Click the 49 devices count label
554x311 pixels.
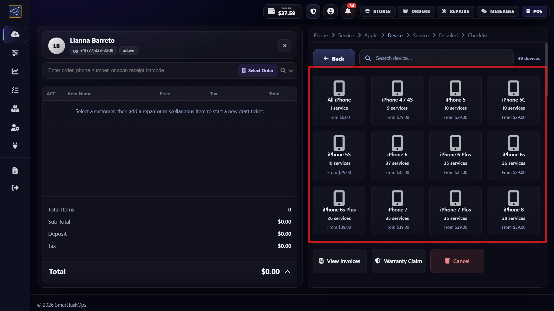pyautogui.click(x=529, y=59)
